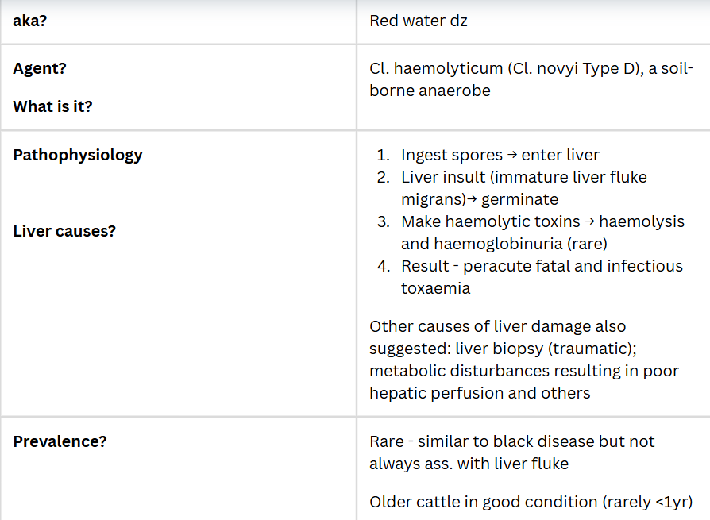Screen dimensions: 710x520
Task: Click the "Liver causes?" label
Action: [x=64, y=231]
